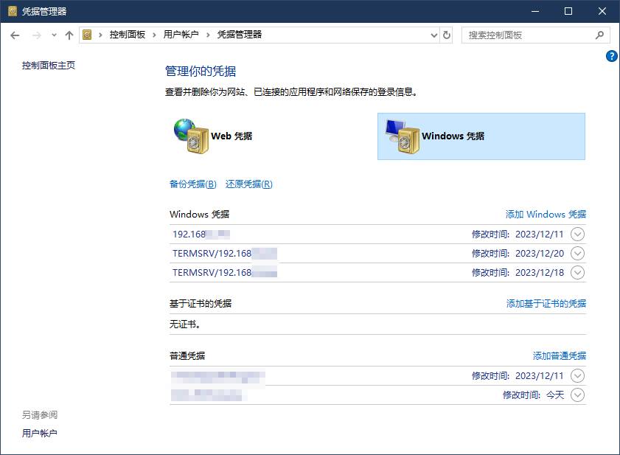This screenshot has height=455, width=620.
Task: Go up one level with the up arrow
Action: 69,35
